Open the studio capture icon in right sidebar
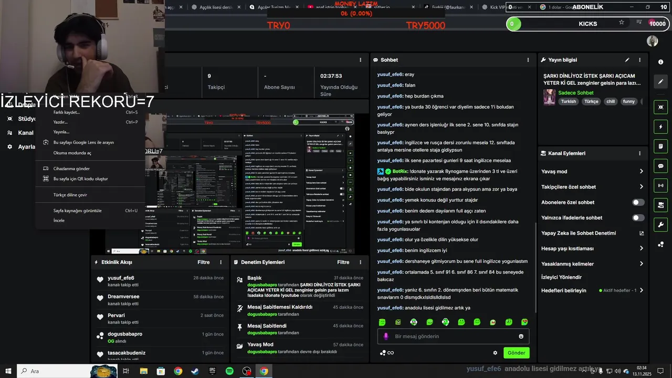The width and height of the screenshot is (672, 378). (x=660, y=107)
